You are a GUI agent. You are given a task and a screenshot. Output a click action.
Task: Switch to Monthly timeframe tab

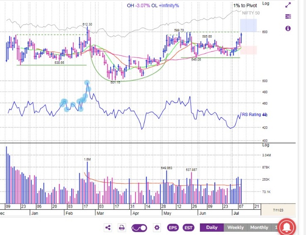pos(259,228)
